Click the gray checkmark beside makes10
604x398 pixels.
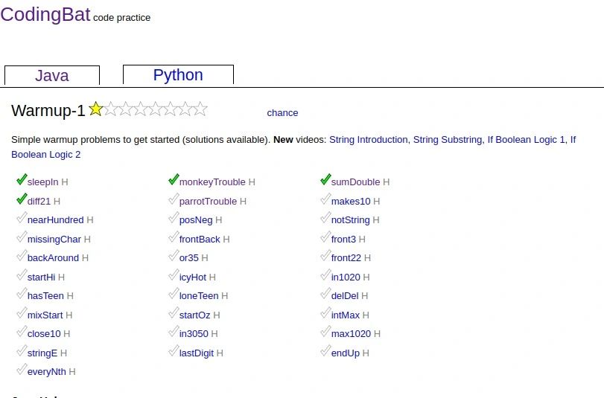click(325, 199)
